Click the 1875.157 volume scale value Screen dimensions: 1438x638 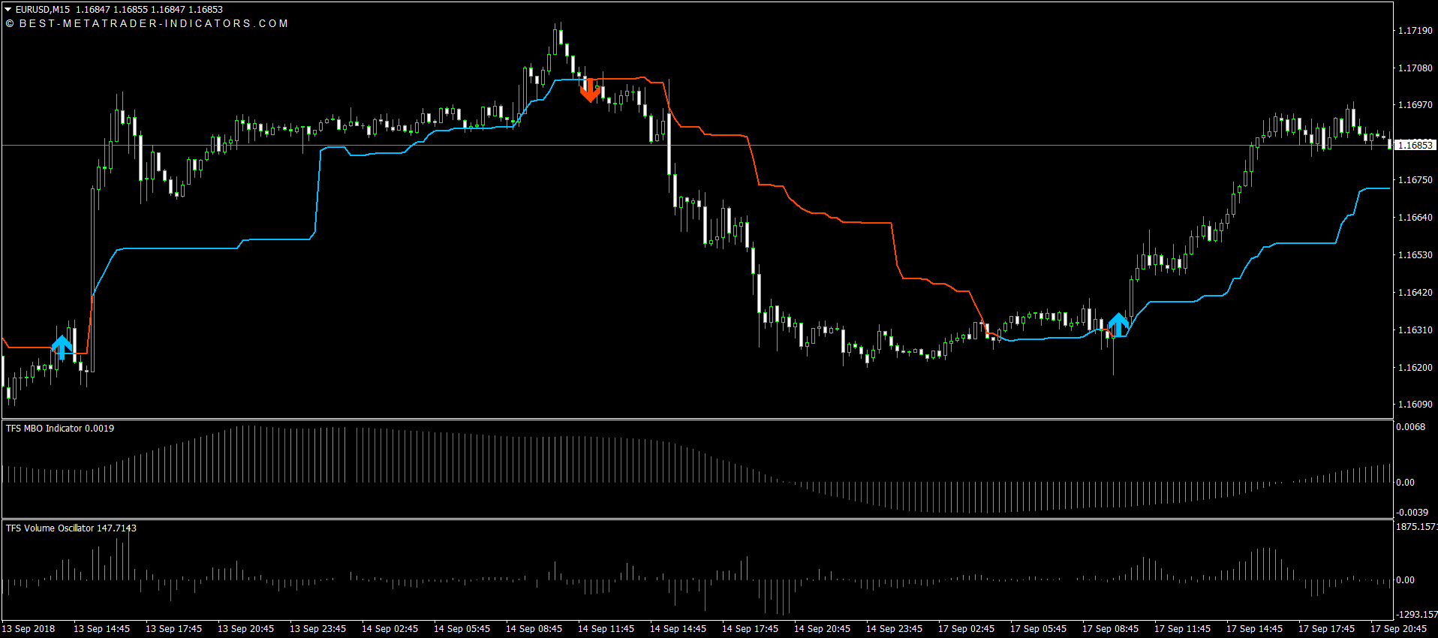[x=1415, y=527]
